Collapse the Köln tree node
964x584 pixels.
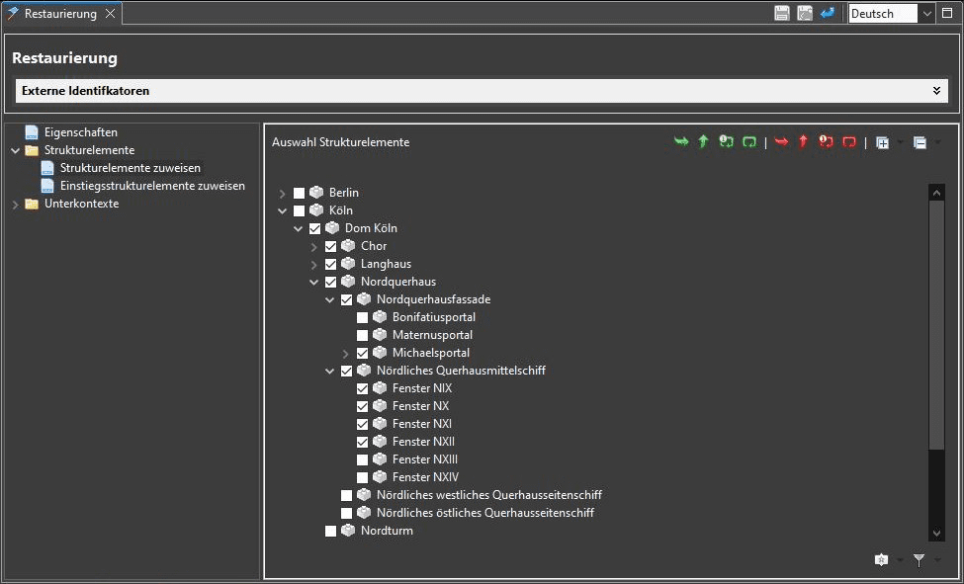coord(282,210)
